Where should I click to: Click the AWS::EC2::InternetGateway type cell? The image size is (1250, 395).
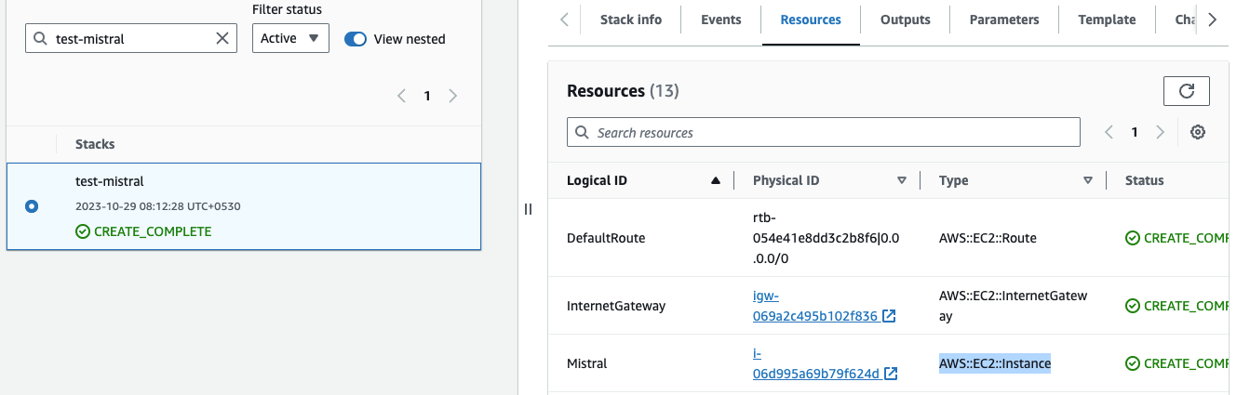(x=1013, y=306)
